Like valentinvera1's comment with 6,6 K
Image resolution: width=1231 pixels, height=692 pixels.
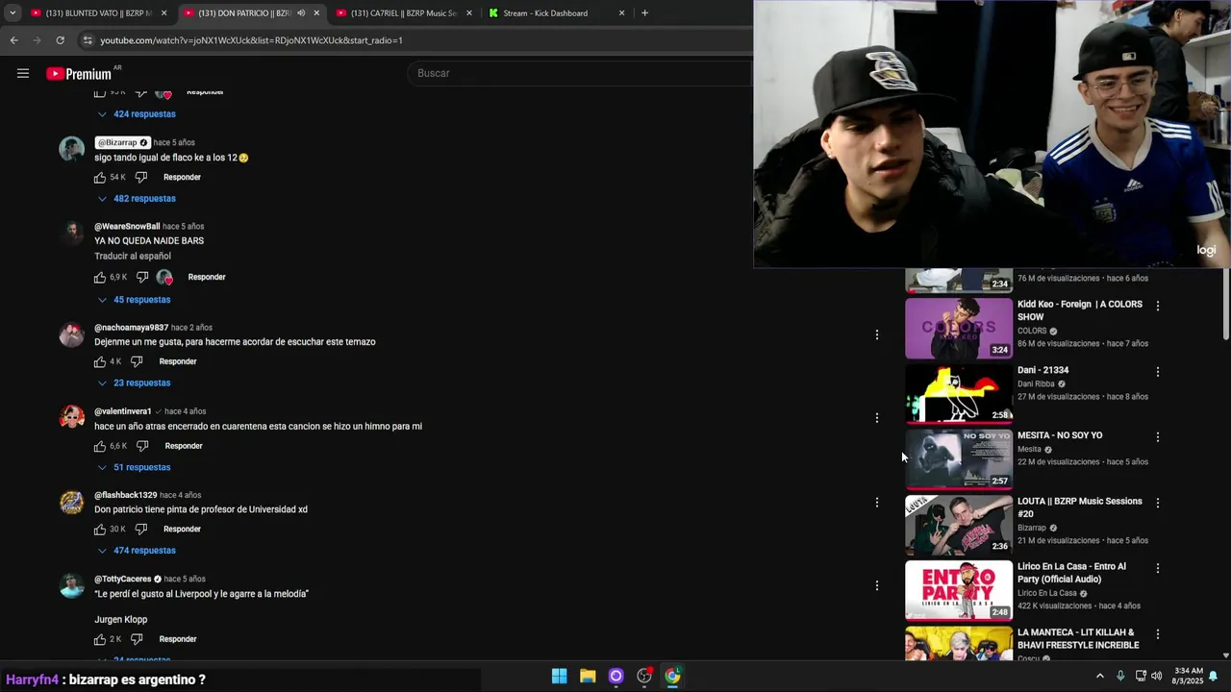tap(99, 446)
